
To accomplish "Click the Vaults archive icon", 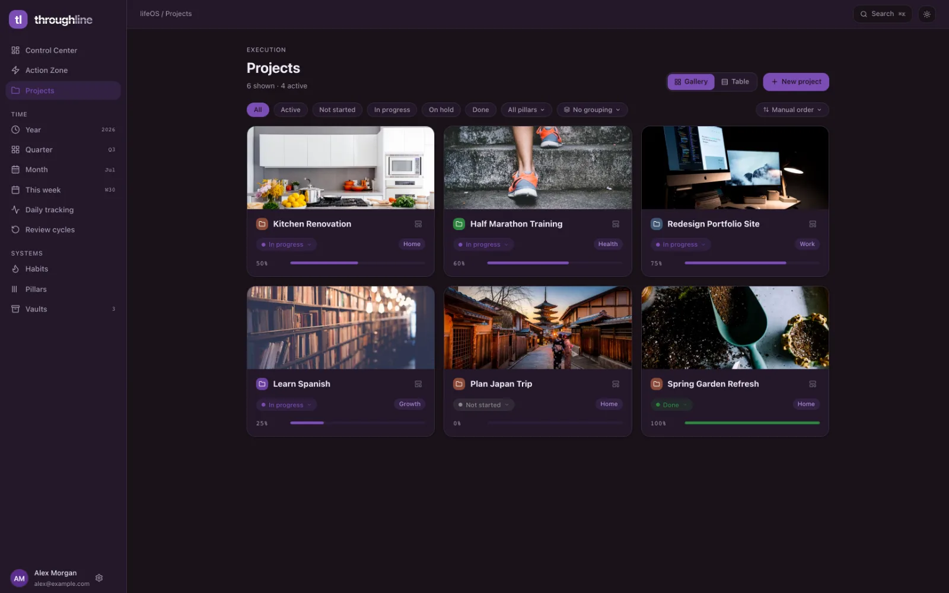I will tap(15, 309).
